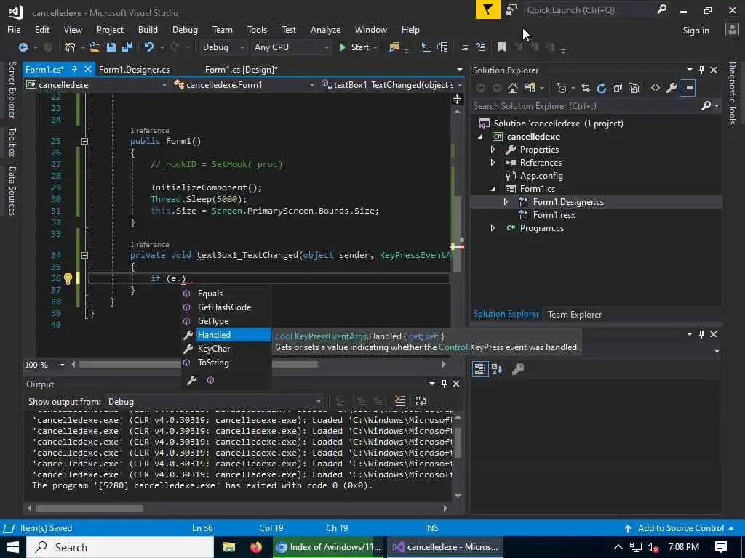Toggle auto-hide pin for Solution Explorer
This screenshot has width=745, height=558.
coord(701,70)
